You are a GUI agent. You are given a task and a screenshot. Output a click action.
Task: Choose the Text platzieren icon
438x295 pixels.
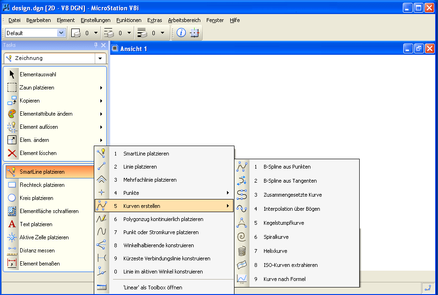[x=12, y=224]
